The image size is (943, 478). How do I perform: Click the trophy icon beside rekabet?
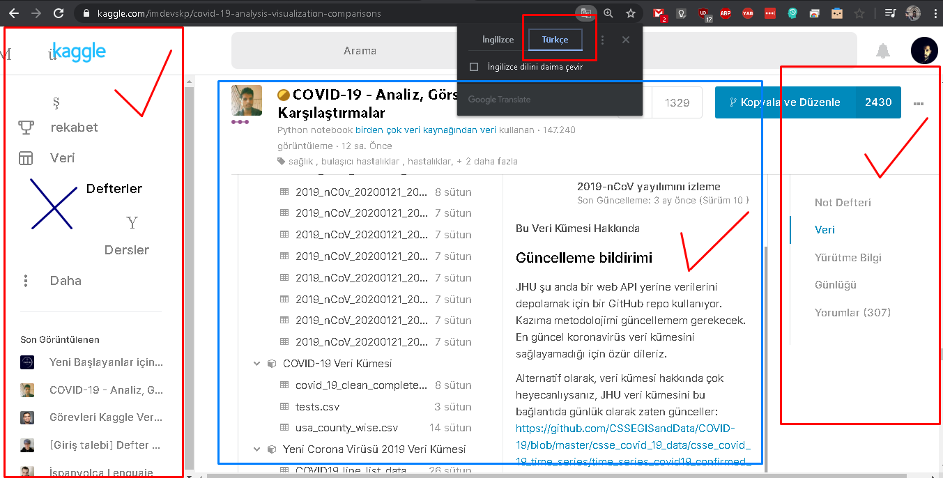26,128
